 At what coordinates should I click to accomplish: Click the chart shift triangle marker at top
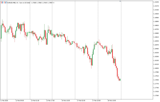[x=120, y=1]
